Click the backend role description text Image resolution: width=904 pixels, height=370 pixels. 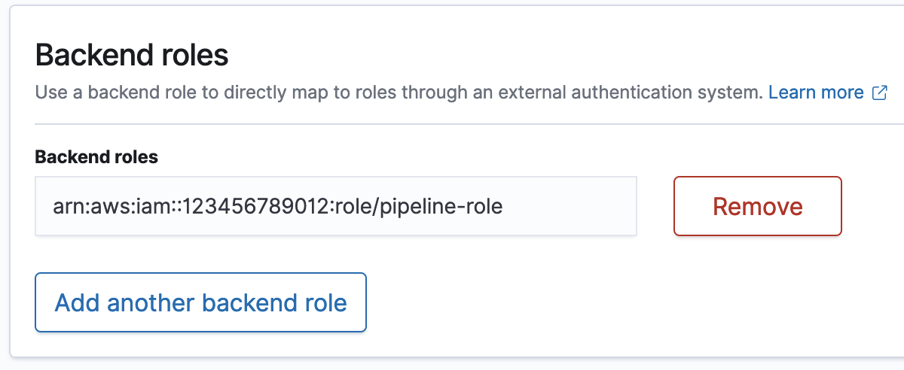(399, 93)
